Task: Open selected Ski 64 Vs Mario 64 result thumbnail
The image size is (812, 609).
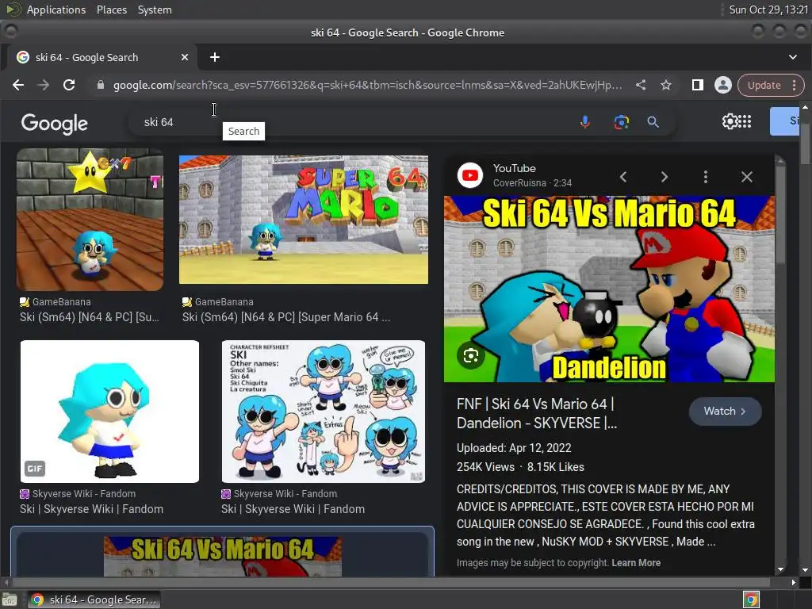Action: tap(223, 556)
